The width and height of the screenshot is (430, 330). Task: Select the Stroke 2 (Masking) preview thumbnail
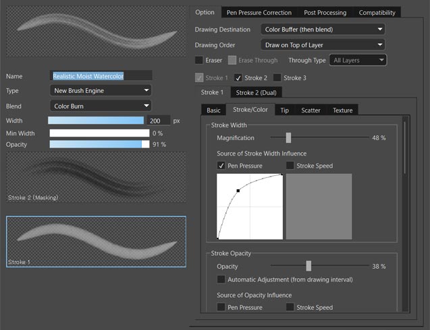point(96,177)
